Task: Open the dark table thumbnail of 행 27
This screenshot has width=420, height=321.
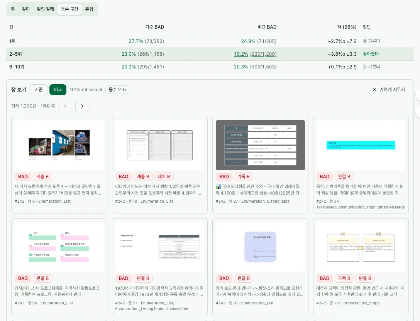Action: [x=260, y=145]
